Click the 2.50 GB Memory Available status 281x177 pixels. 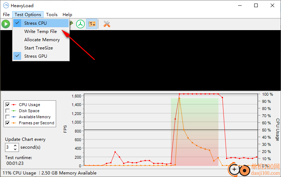[69, 173]
